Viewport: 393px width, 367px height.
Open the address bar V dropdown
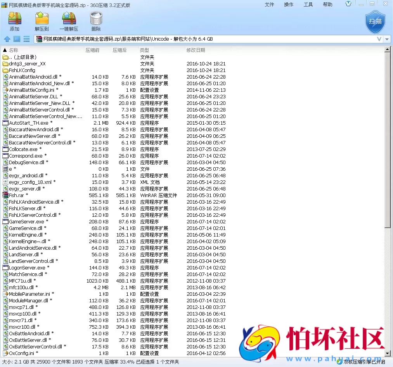[x=379, y=39]
